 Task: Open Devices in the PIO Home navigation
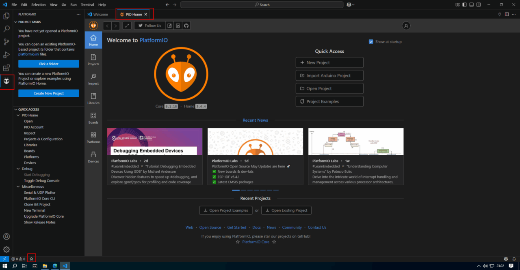coord(93,157)
